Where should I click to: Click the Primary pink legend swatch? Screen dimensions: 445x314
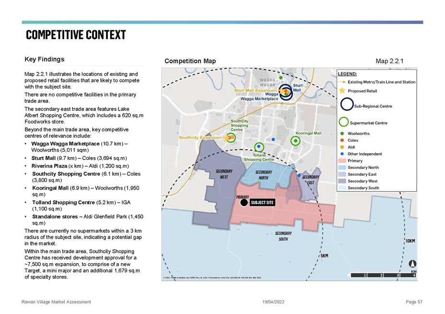pyautogui.click(x=342, y=161)
